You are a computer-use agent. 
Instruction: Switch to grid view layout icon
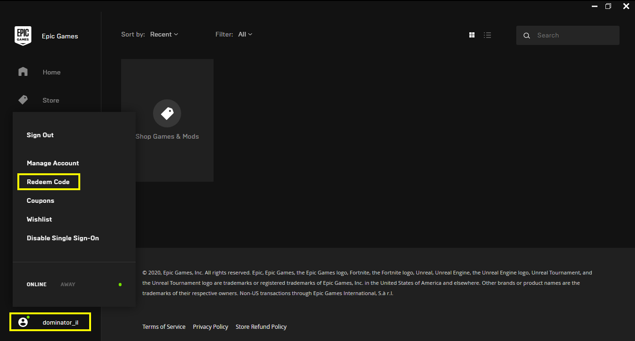(472, 35)
